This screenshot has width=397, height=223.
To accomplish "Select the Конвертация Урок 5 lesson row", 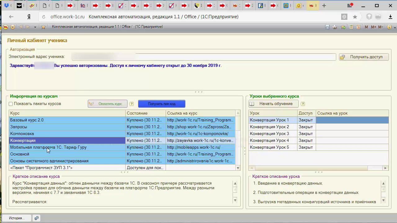I will click(x=319, y=147).
